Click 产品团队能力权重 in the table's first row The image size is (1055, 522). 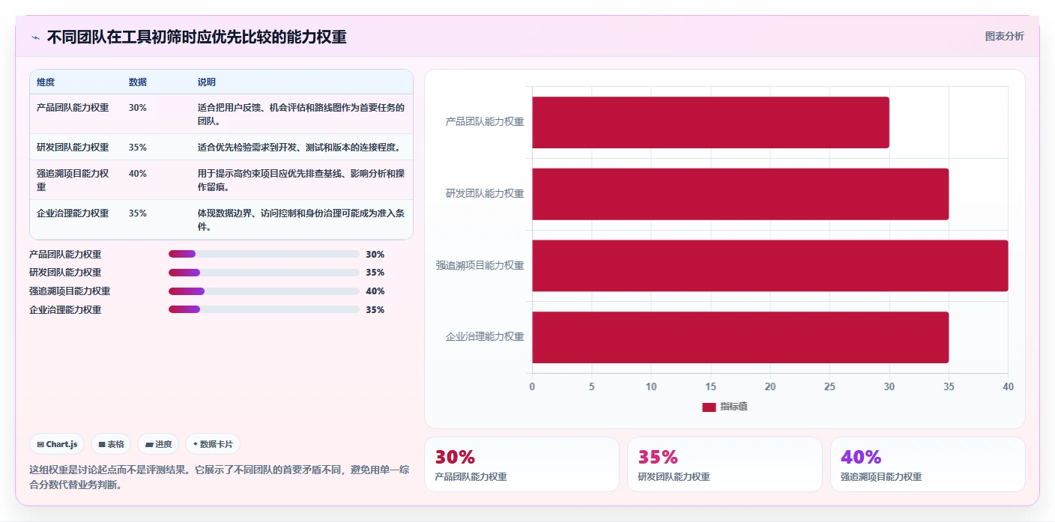(73, 108)
